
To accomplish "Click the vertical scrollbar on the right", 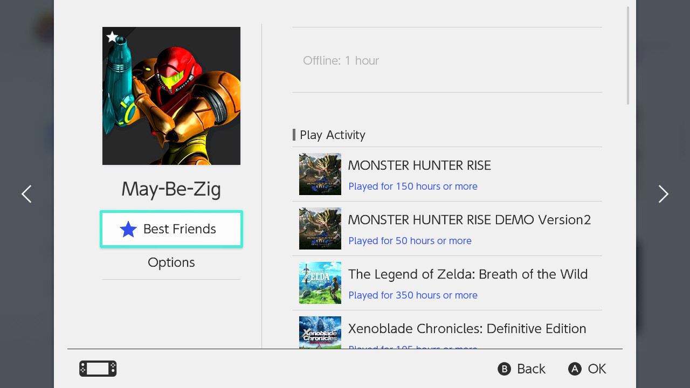I will coord(628,56).
